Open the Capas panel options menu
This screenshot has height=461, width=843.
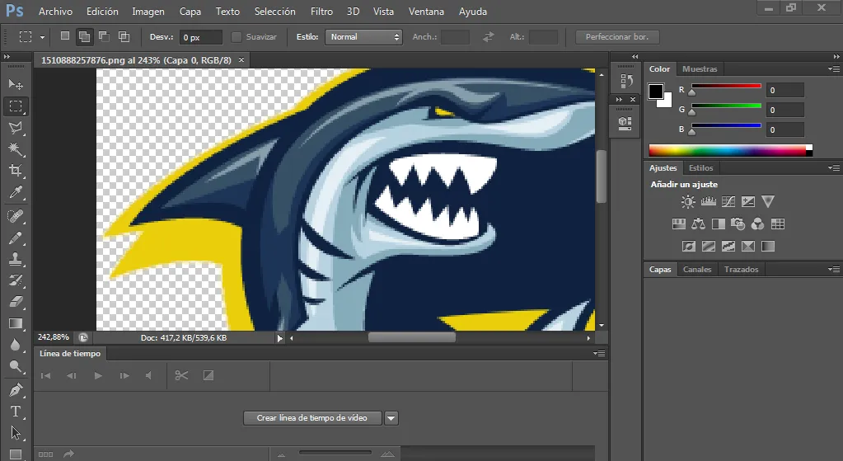[834, 269]
